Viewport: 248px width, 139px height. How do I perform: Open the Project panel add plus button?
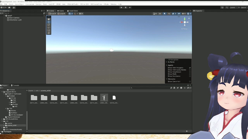(x=2, y=88)
